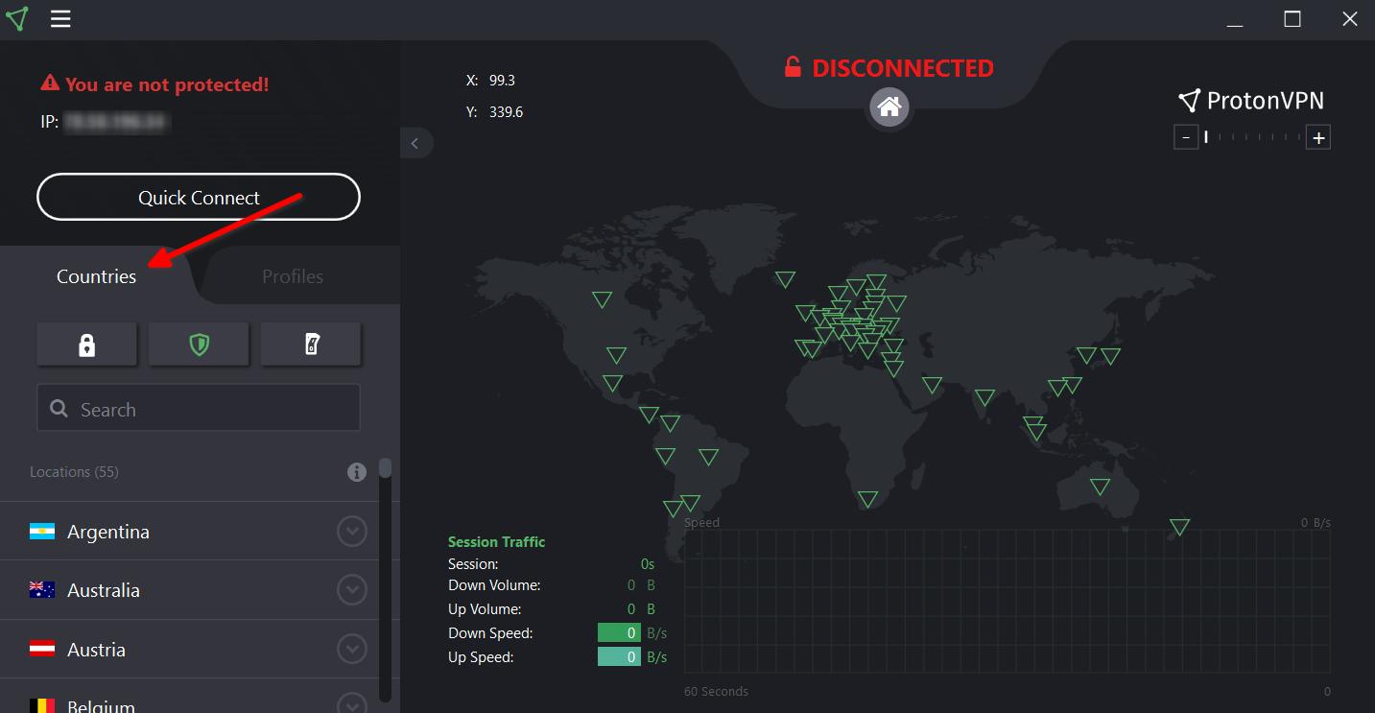
Task: Expand the Austria server list
Action: [x=352, y=650]
